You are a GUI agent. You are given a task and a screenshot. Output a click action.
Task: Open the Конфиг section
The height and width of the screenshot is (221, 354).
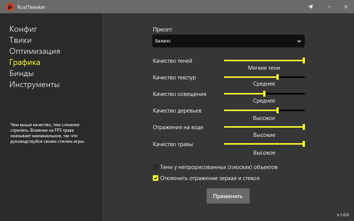pyautogui.click(x=23, y=29)
